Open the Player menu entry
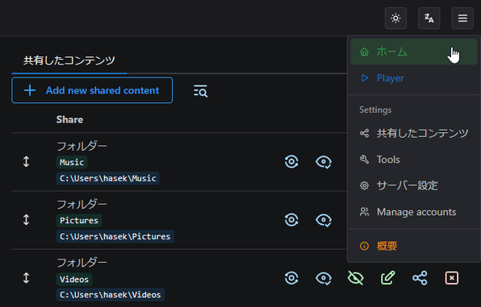 click(x=413, y=78)
